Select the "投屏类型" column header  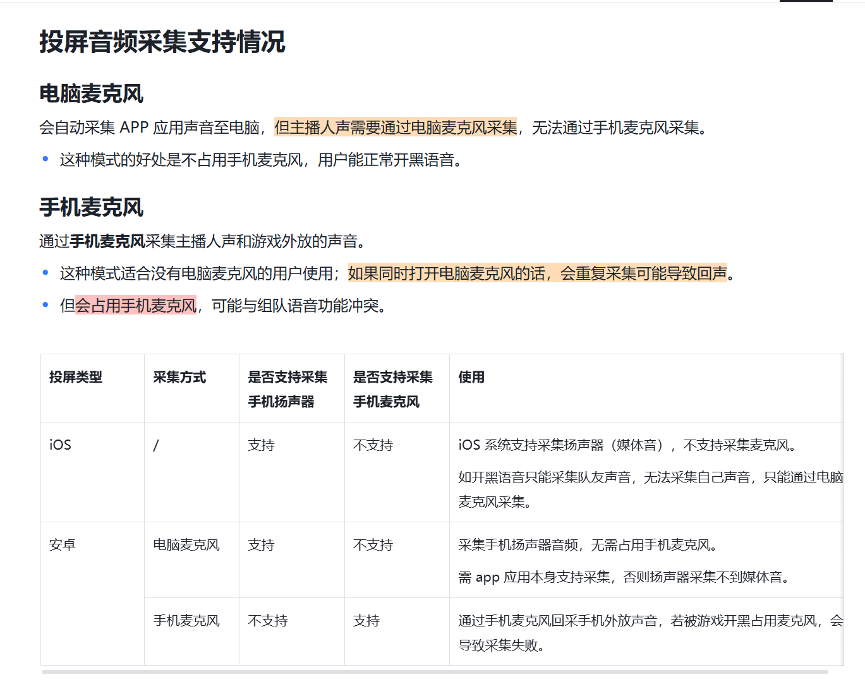(x=76, y=377)
